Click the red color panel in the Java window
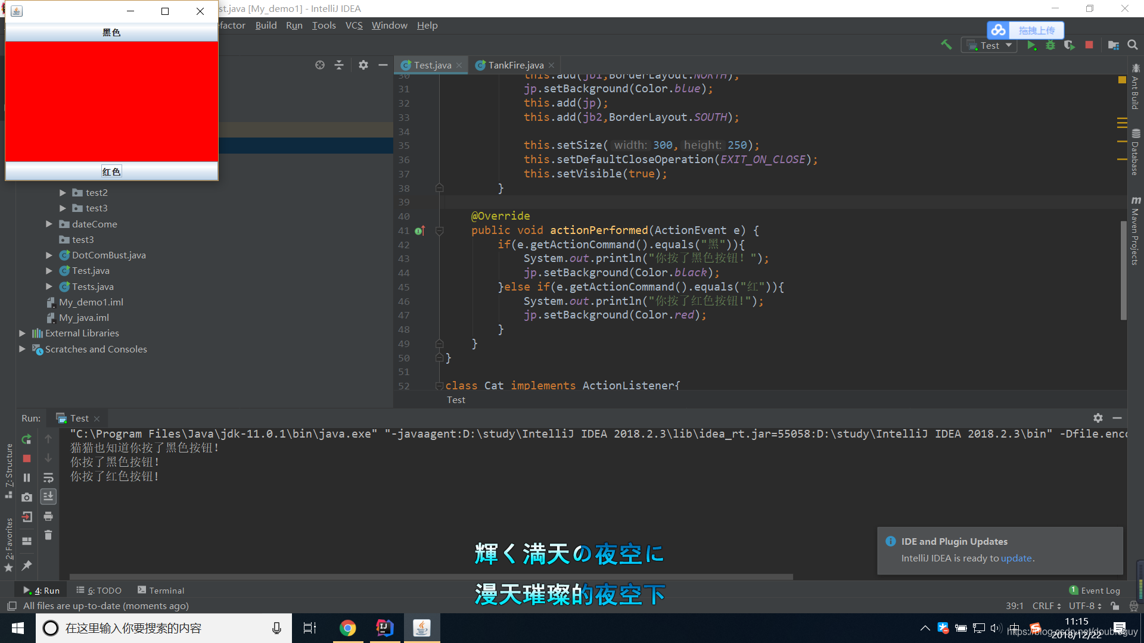Image resolution: width=1144 pixels, height=643 pixels. point(111,101)
